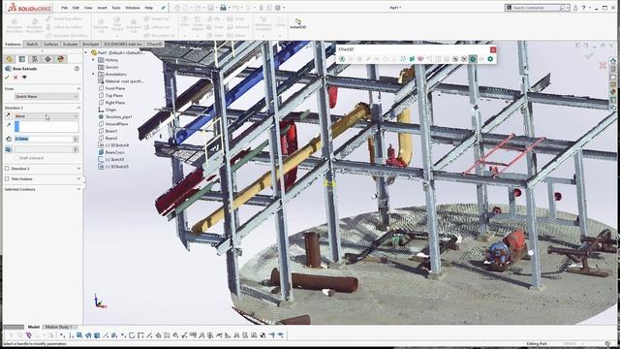Click the user login icon in title bar
This screenshot has height=349, width=620.
pyautogui.click(x=575, y=8)
